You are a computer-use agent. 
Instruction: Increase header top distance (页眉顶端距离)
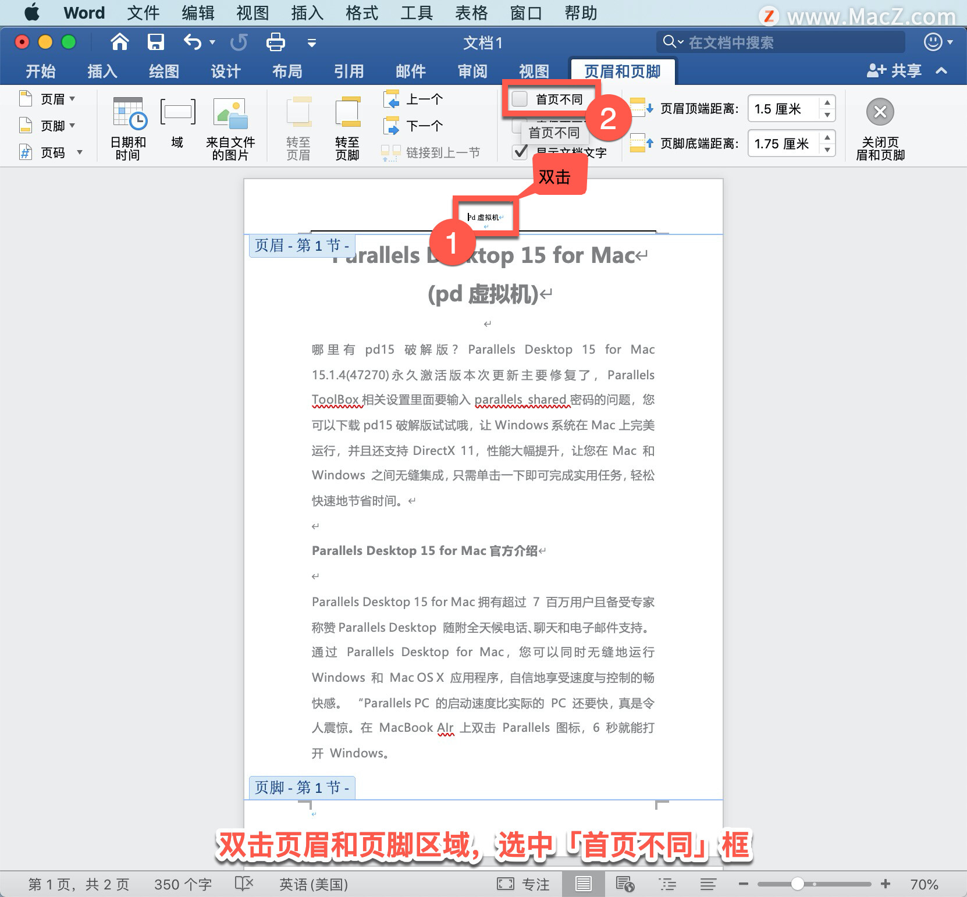click(827, 102)
